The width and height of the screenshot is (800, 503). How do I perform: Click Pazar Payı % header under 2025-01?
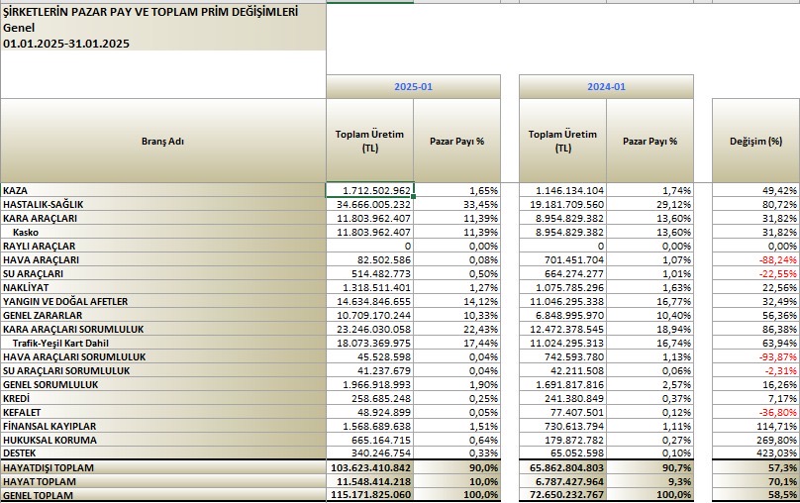(456, 141)
